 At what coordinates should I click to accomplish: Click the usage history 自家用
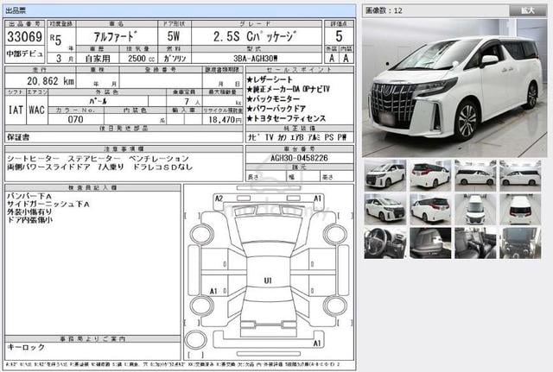coord(98,59)
